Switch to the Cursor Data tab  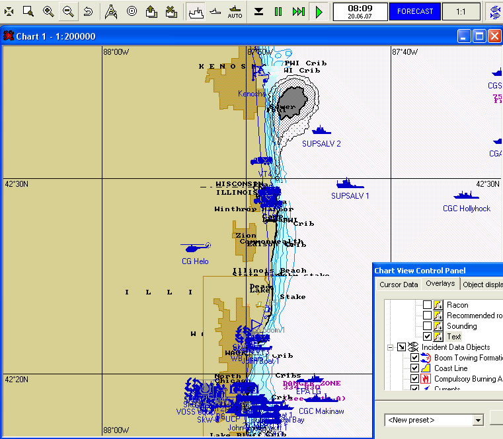[399, 285]
